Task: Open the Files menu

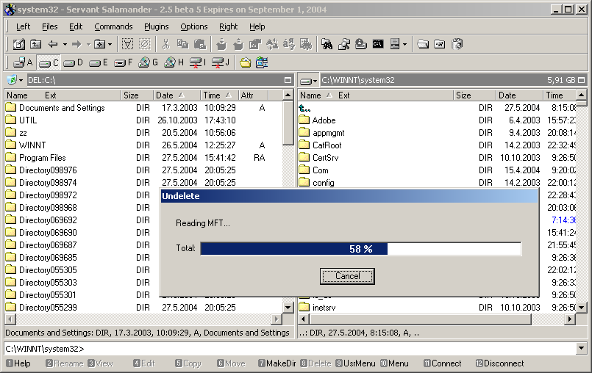Action: coord(49,26)
